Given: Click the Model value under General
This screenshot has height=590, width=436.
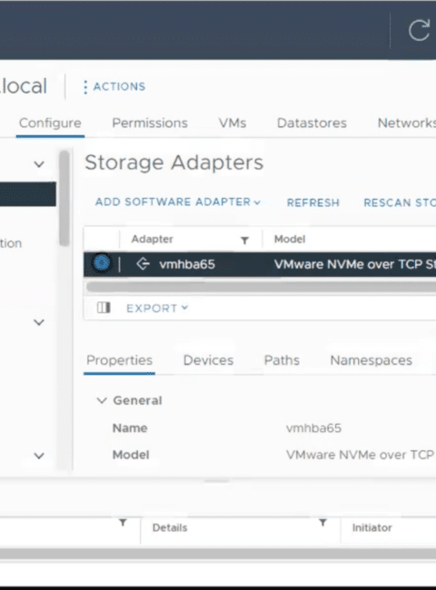Looking at the screenshot, I should coord(361,455).
